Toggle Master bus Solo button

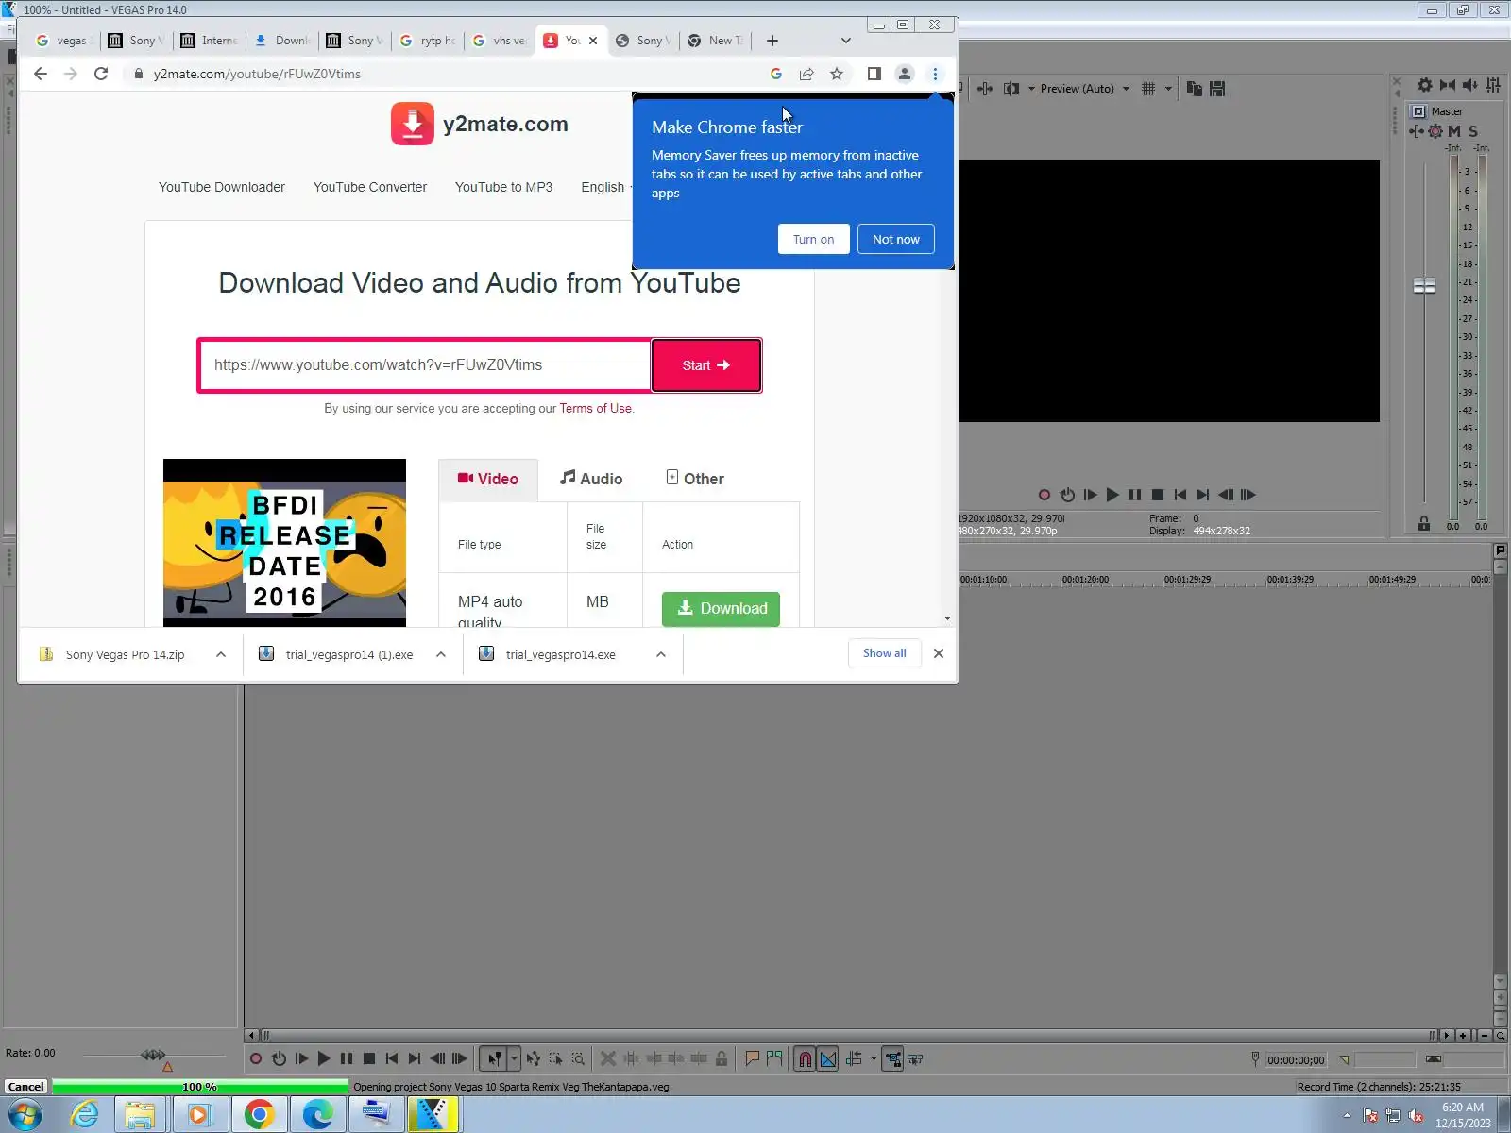[1473, 132]
